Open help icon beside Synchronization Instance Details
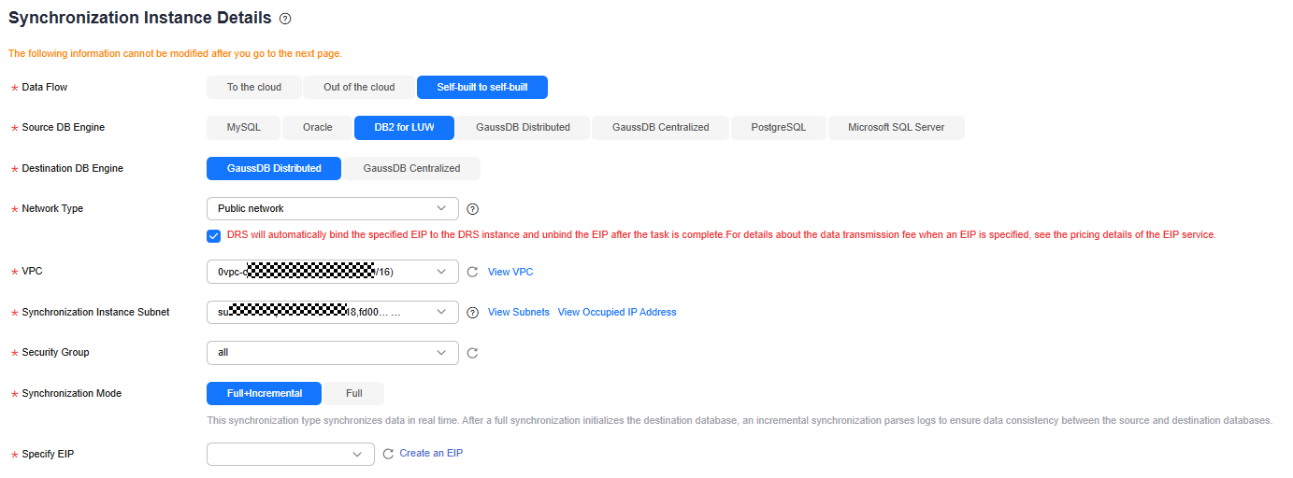 click(285, 19)
